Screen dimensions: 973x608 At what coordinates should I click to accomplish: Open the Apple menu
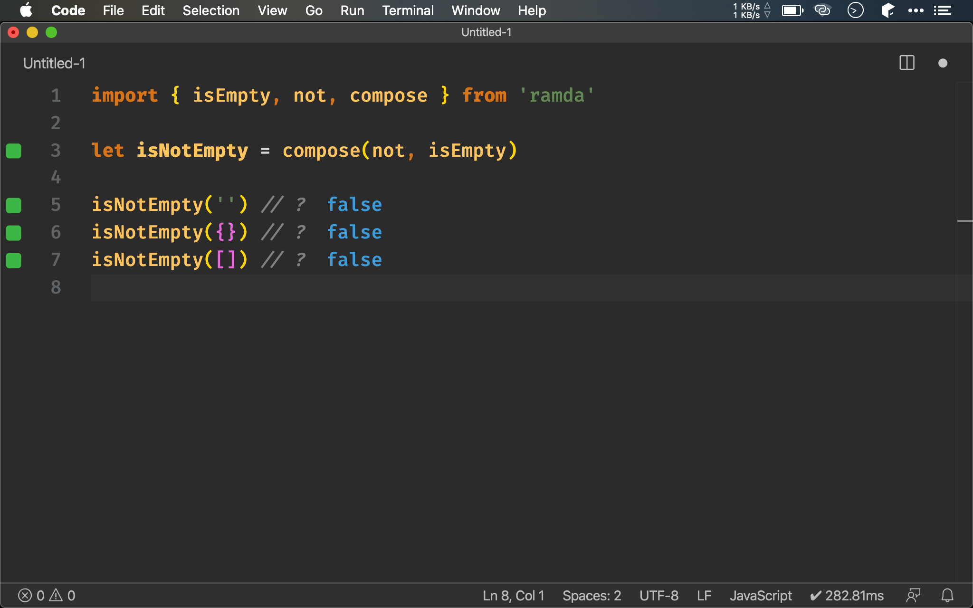click(x=26, y=10)
